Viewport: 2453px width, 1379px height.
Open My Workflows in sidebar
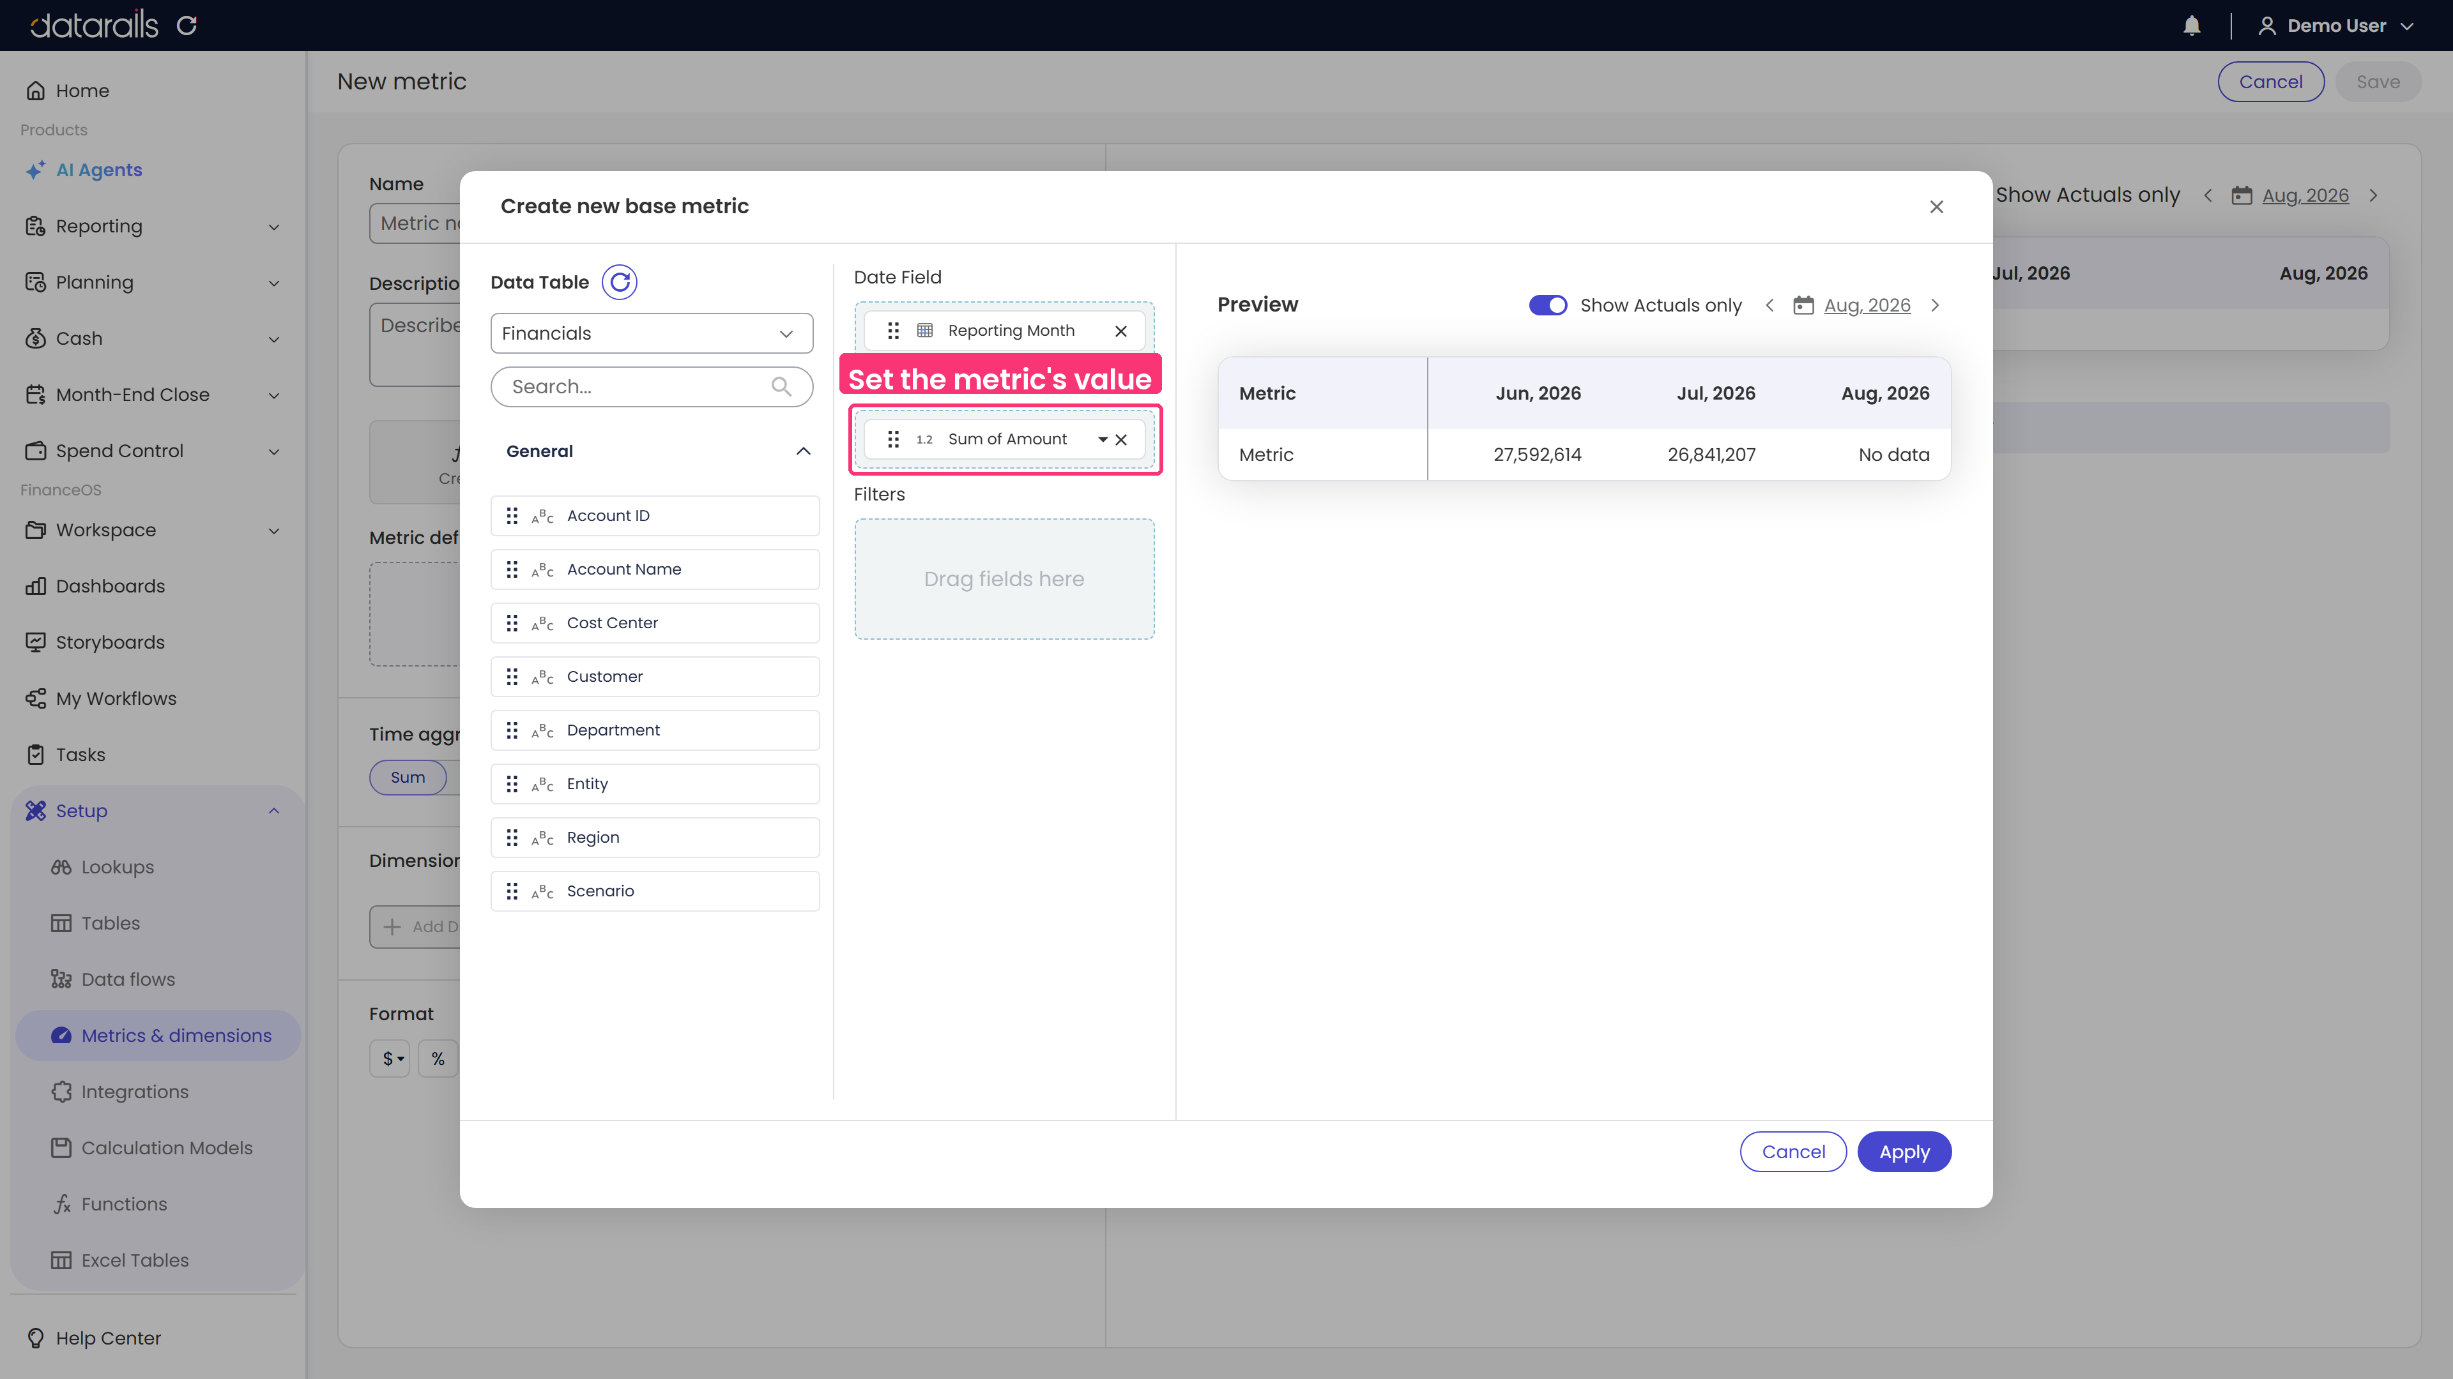[115, 698]
